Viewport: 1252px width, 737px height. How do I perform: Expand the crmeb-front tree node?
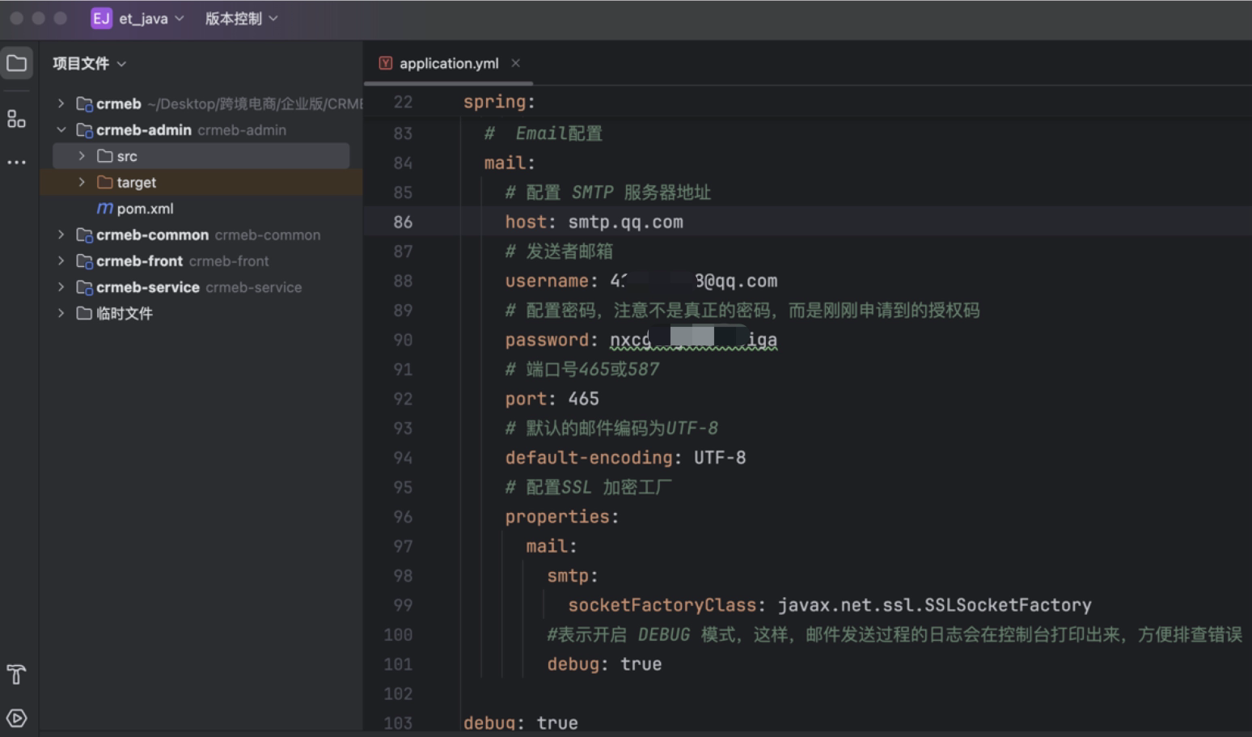(x=61, y=260)
